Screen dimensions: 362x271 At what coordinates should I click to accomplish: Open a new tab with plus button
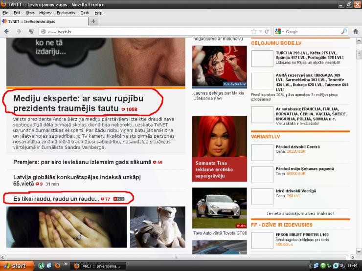click(93, 21)
